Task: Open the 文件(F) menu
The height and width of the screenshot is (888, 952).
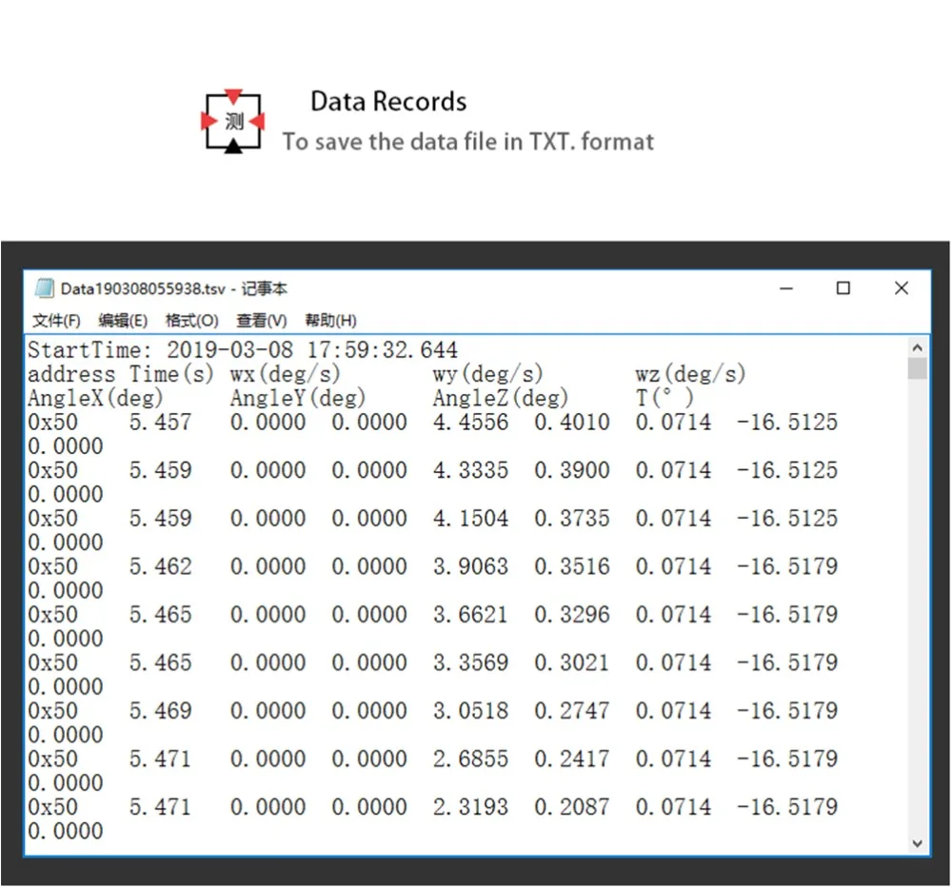Action: (56, 321)
